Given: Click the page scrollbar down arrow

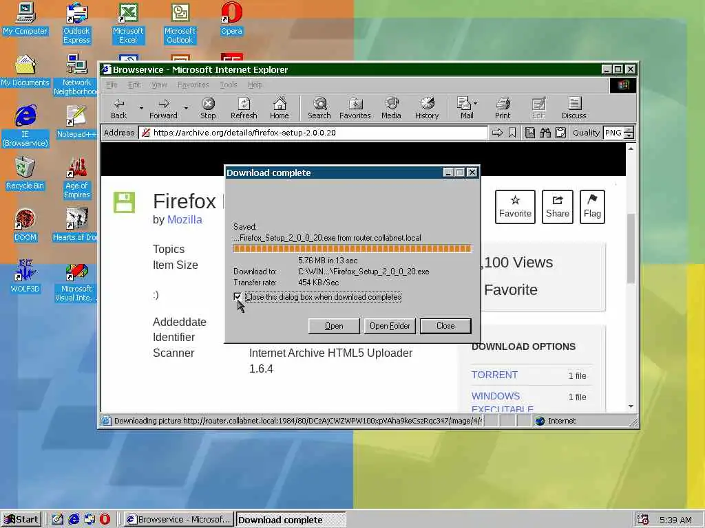Looking at the screenshot, I should pos(631,406).
